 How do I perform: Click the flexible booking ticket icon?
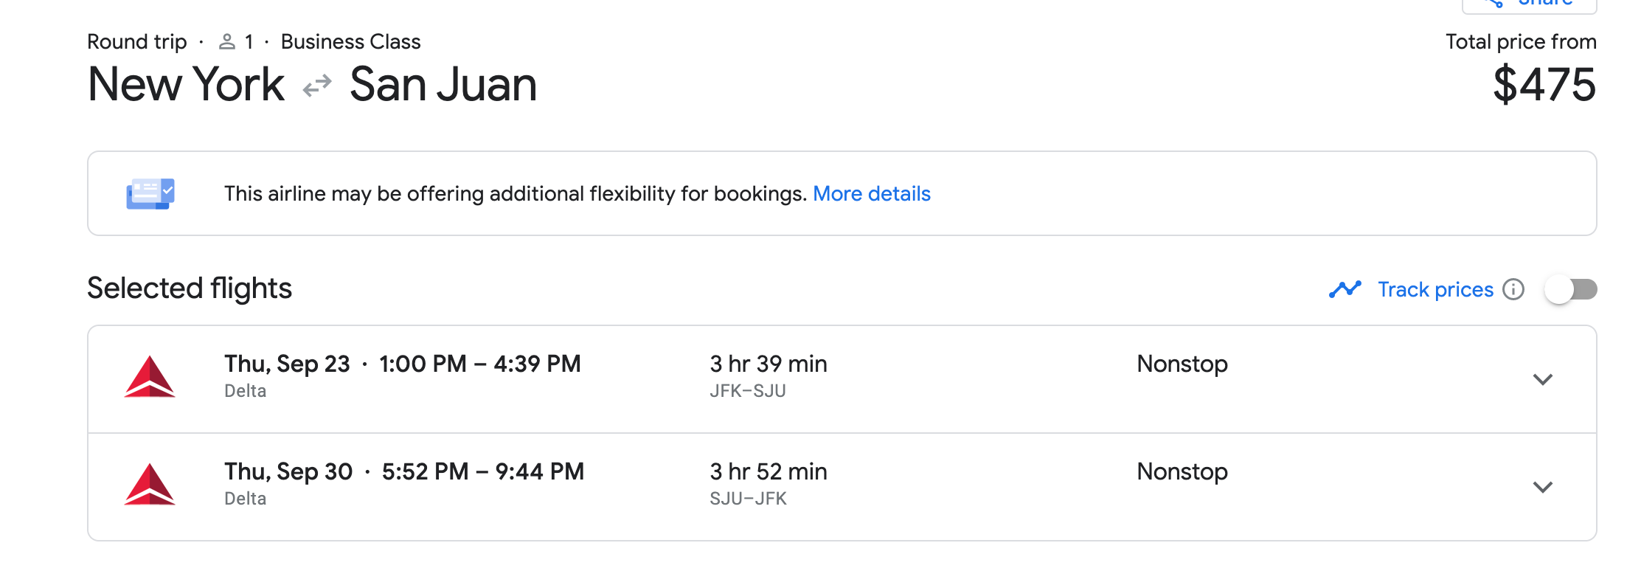(150, 194)
